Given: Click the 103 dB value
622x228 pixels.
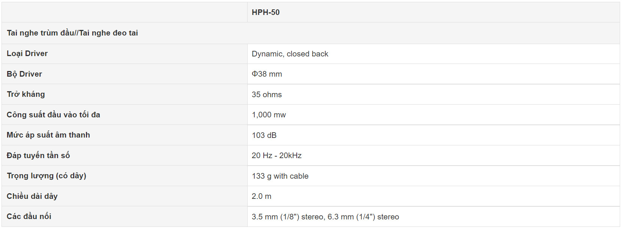Looking at the screenshot, I should [x=264, y=135].
